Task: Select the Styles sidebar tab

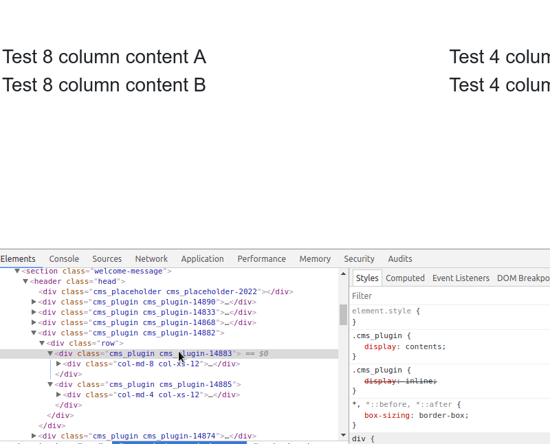Action: coord(367,278)
